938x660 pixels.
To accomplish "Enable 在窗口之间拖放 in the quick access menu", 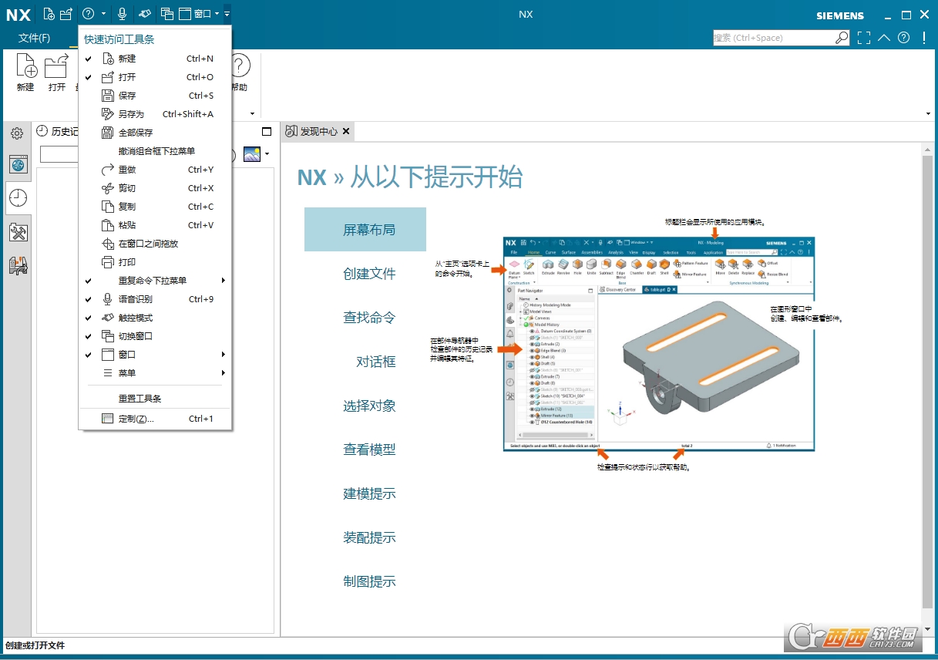I will (x=155, y=244).
